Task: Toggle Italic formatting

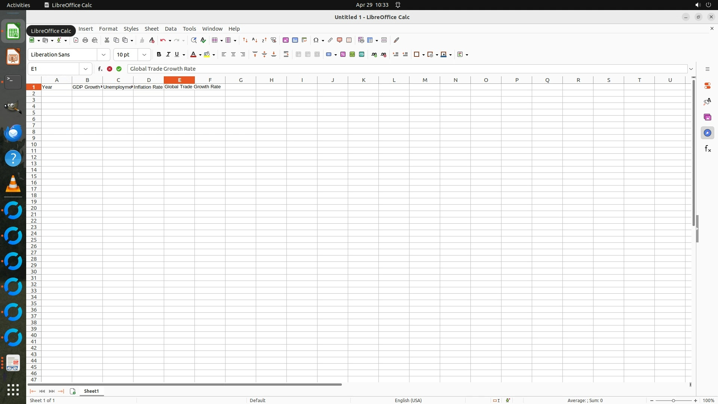Action: [168, 55]
